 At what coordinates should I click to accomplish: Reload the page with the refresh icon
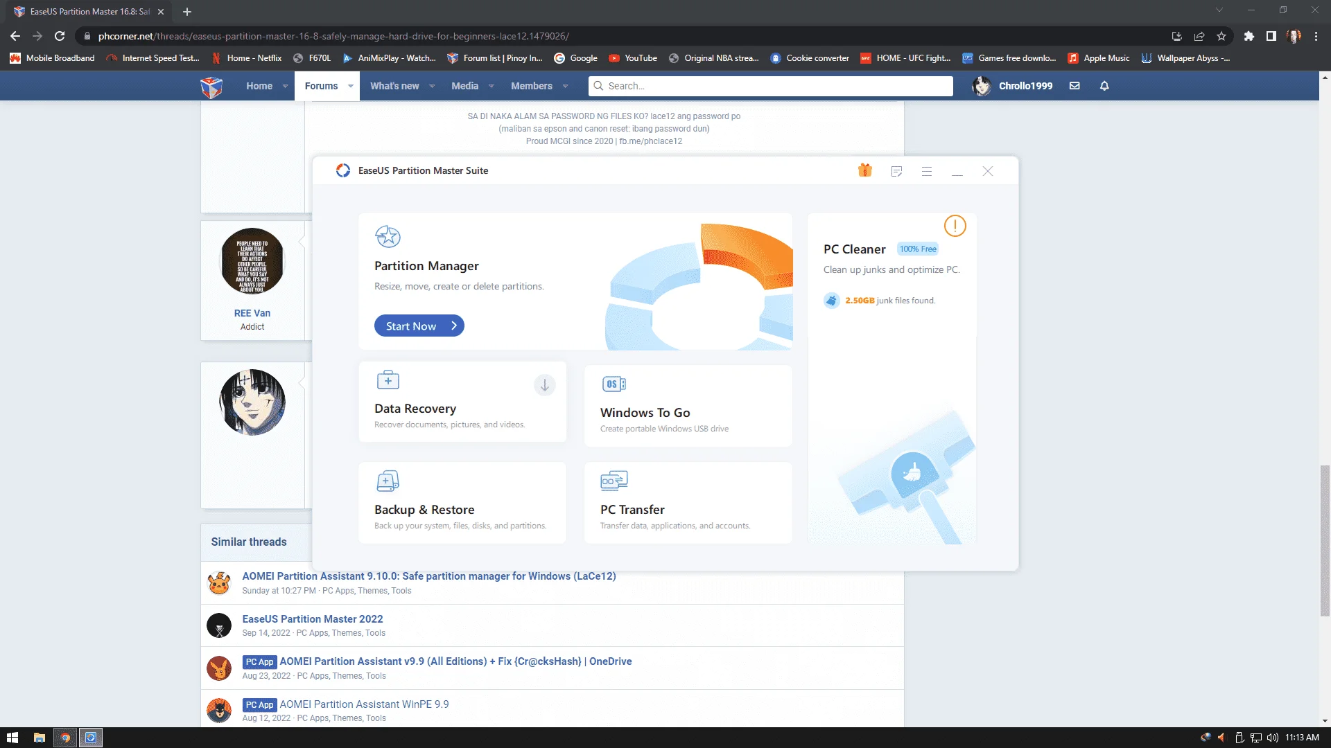tap(60, 36)
